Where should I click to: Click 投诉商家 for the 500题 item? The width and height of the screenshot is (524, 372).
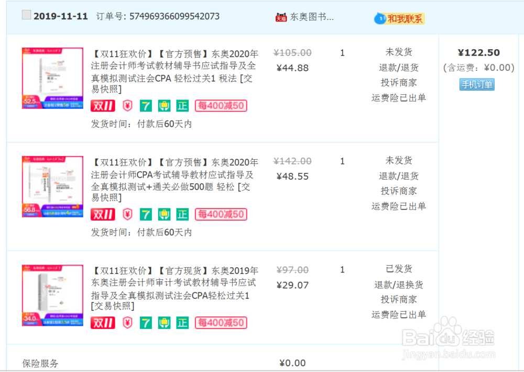[x=399, y=191]
